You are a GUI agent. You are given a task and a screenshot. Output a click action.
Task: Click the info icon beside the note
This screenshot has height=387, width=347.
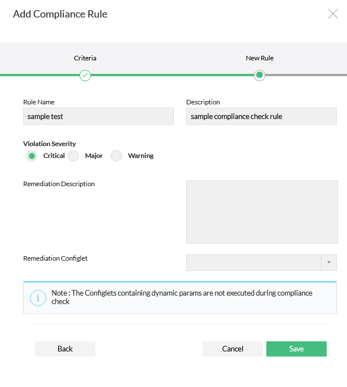(x=38, y=297)
